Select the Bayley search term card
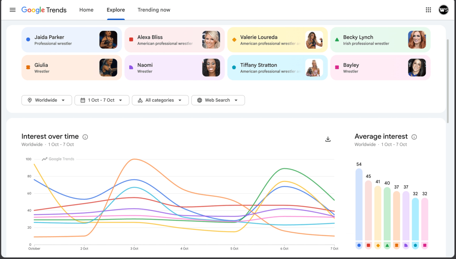 pos(380,68)
